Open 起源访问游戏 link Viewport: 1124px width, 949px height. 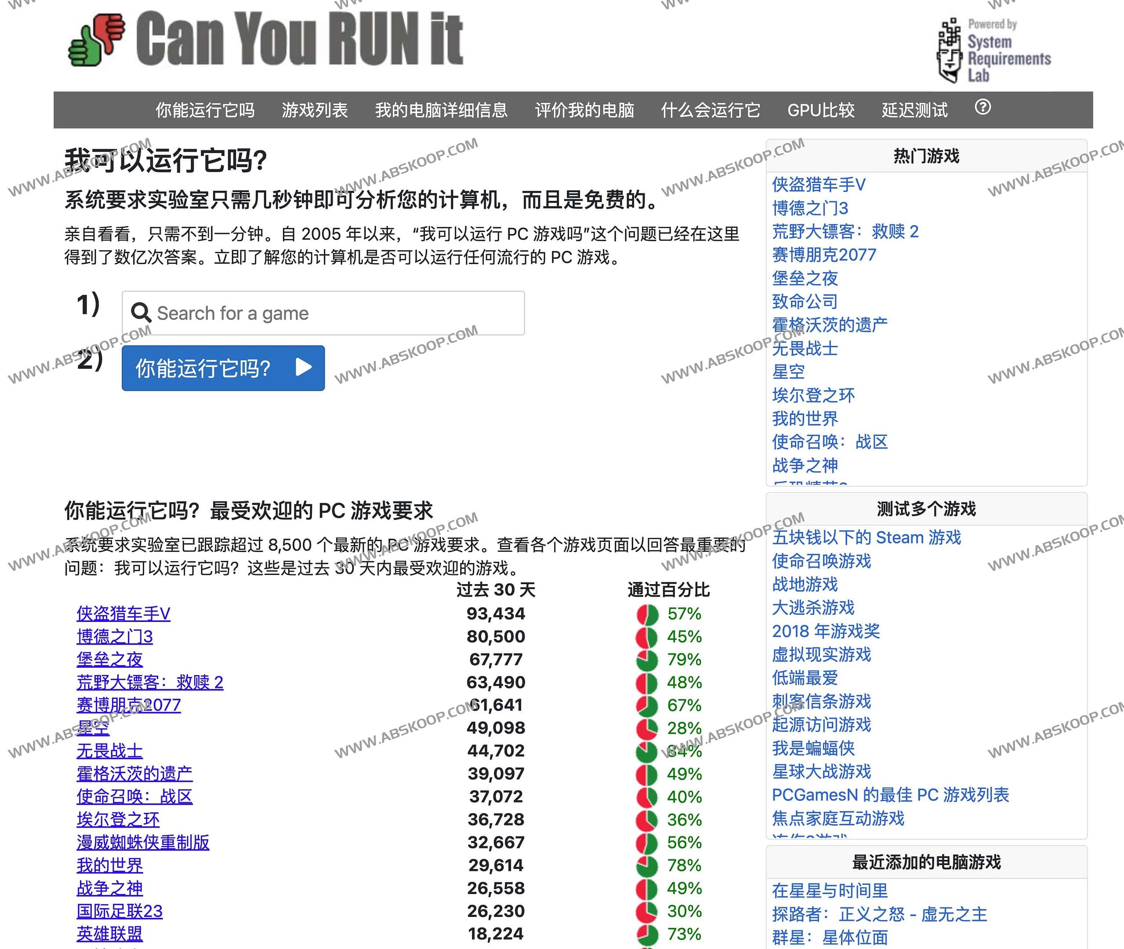tap(821, 724)
